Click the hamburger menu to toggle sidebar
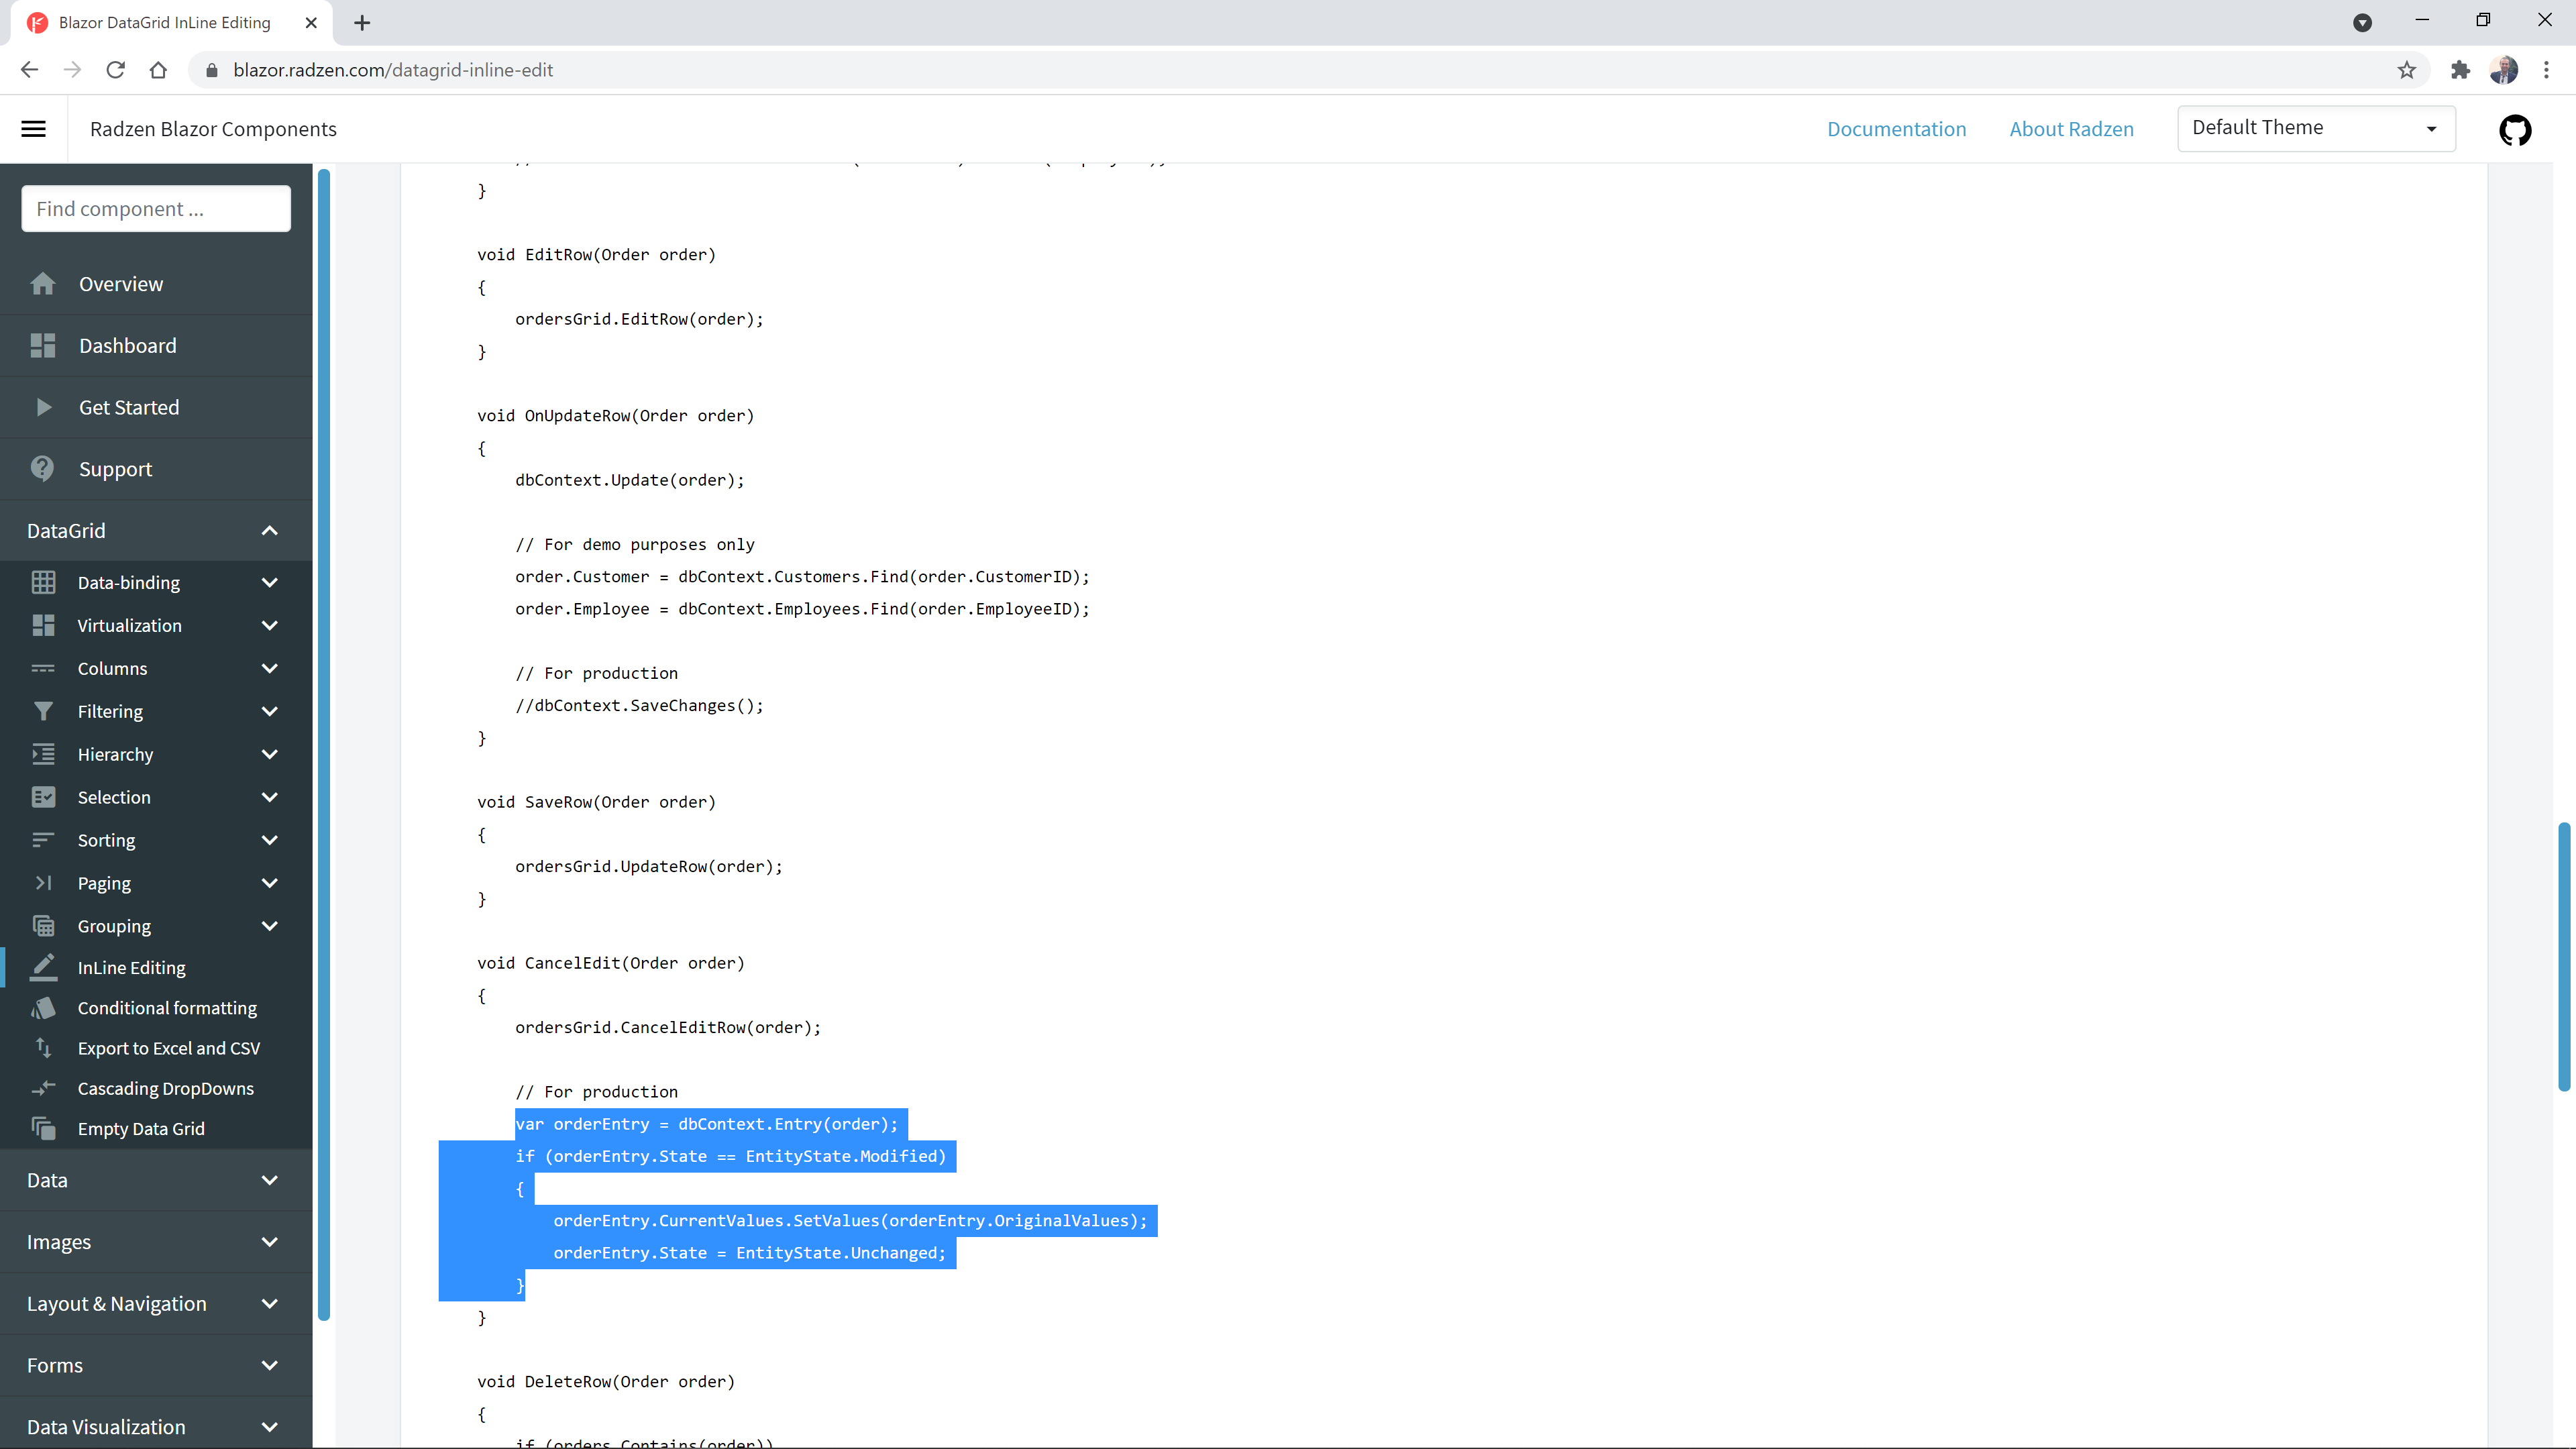Image resolution: width=2576 pixels, height=1449 pixels. pos(33,129)
